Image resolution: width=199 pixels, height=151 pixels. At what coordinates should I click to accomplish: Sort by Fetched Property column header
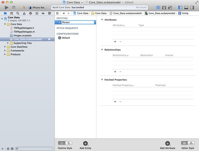coord(123,85)
